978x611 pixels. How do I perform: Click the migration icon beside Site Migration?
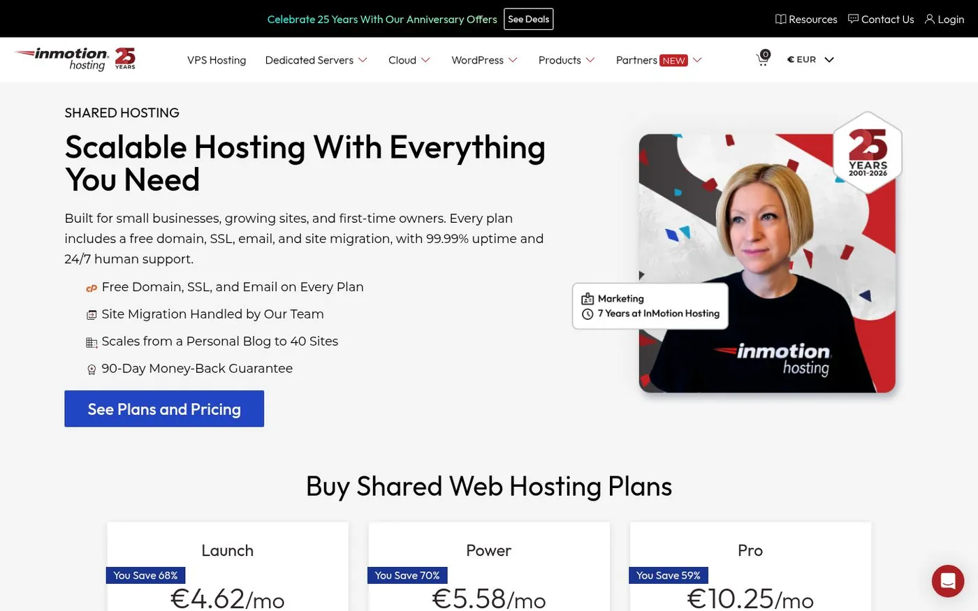pyautogui.click(x=92, y=315)
